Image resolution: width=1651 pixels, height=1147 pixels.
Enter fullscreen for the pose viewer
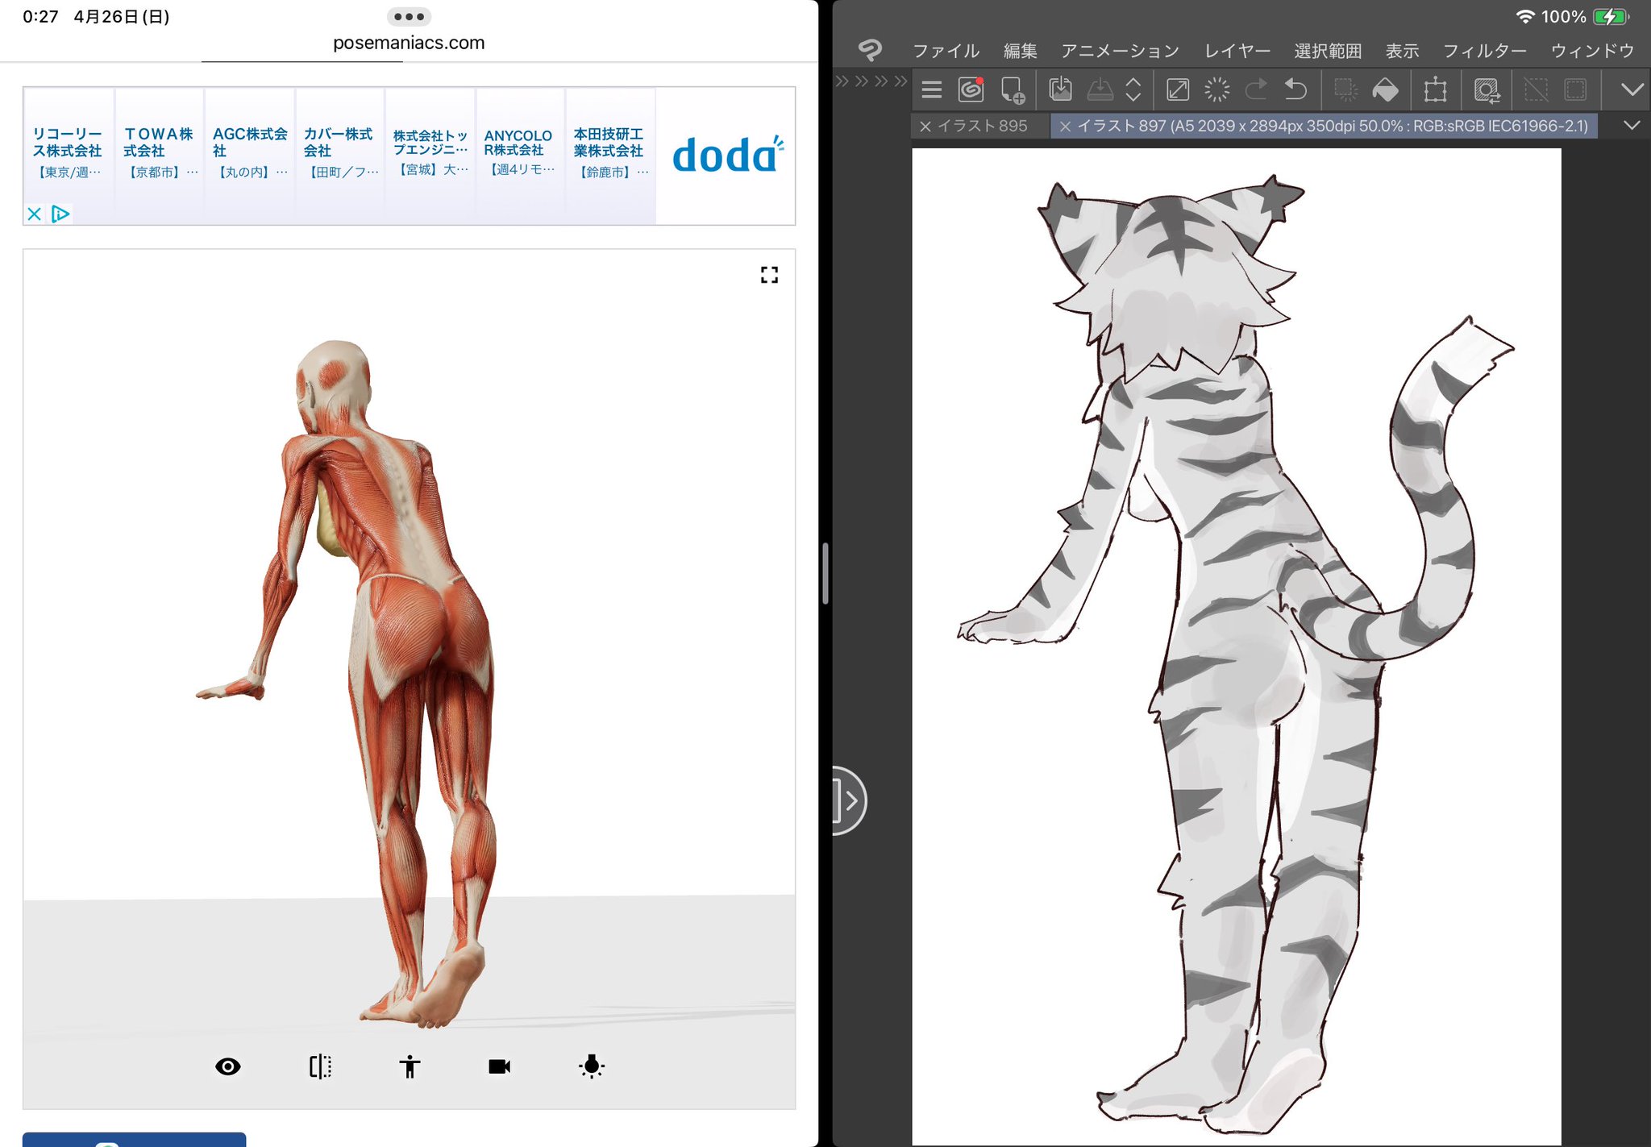coord(769,275)
